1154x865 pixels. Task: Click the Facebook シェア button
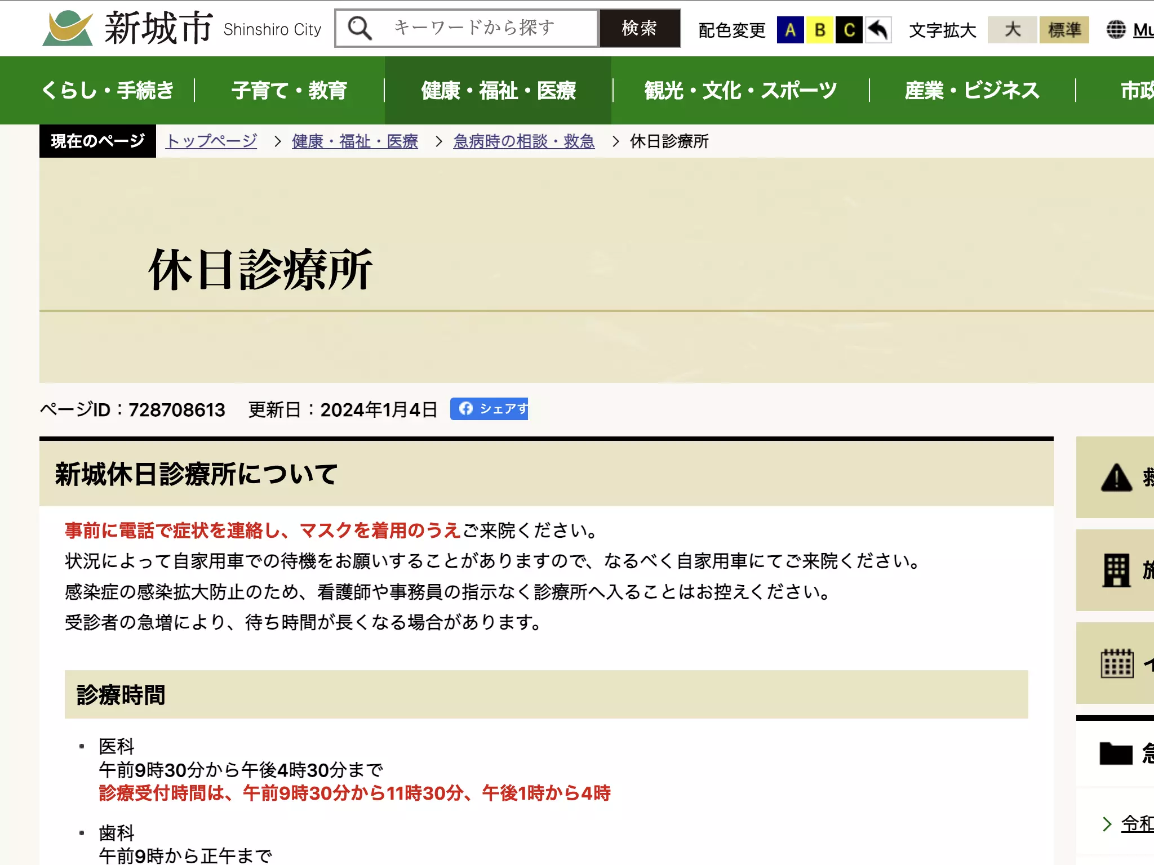point(489,409)
